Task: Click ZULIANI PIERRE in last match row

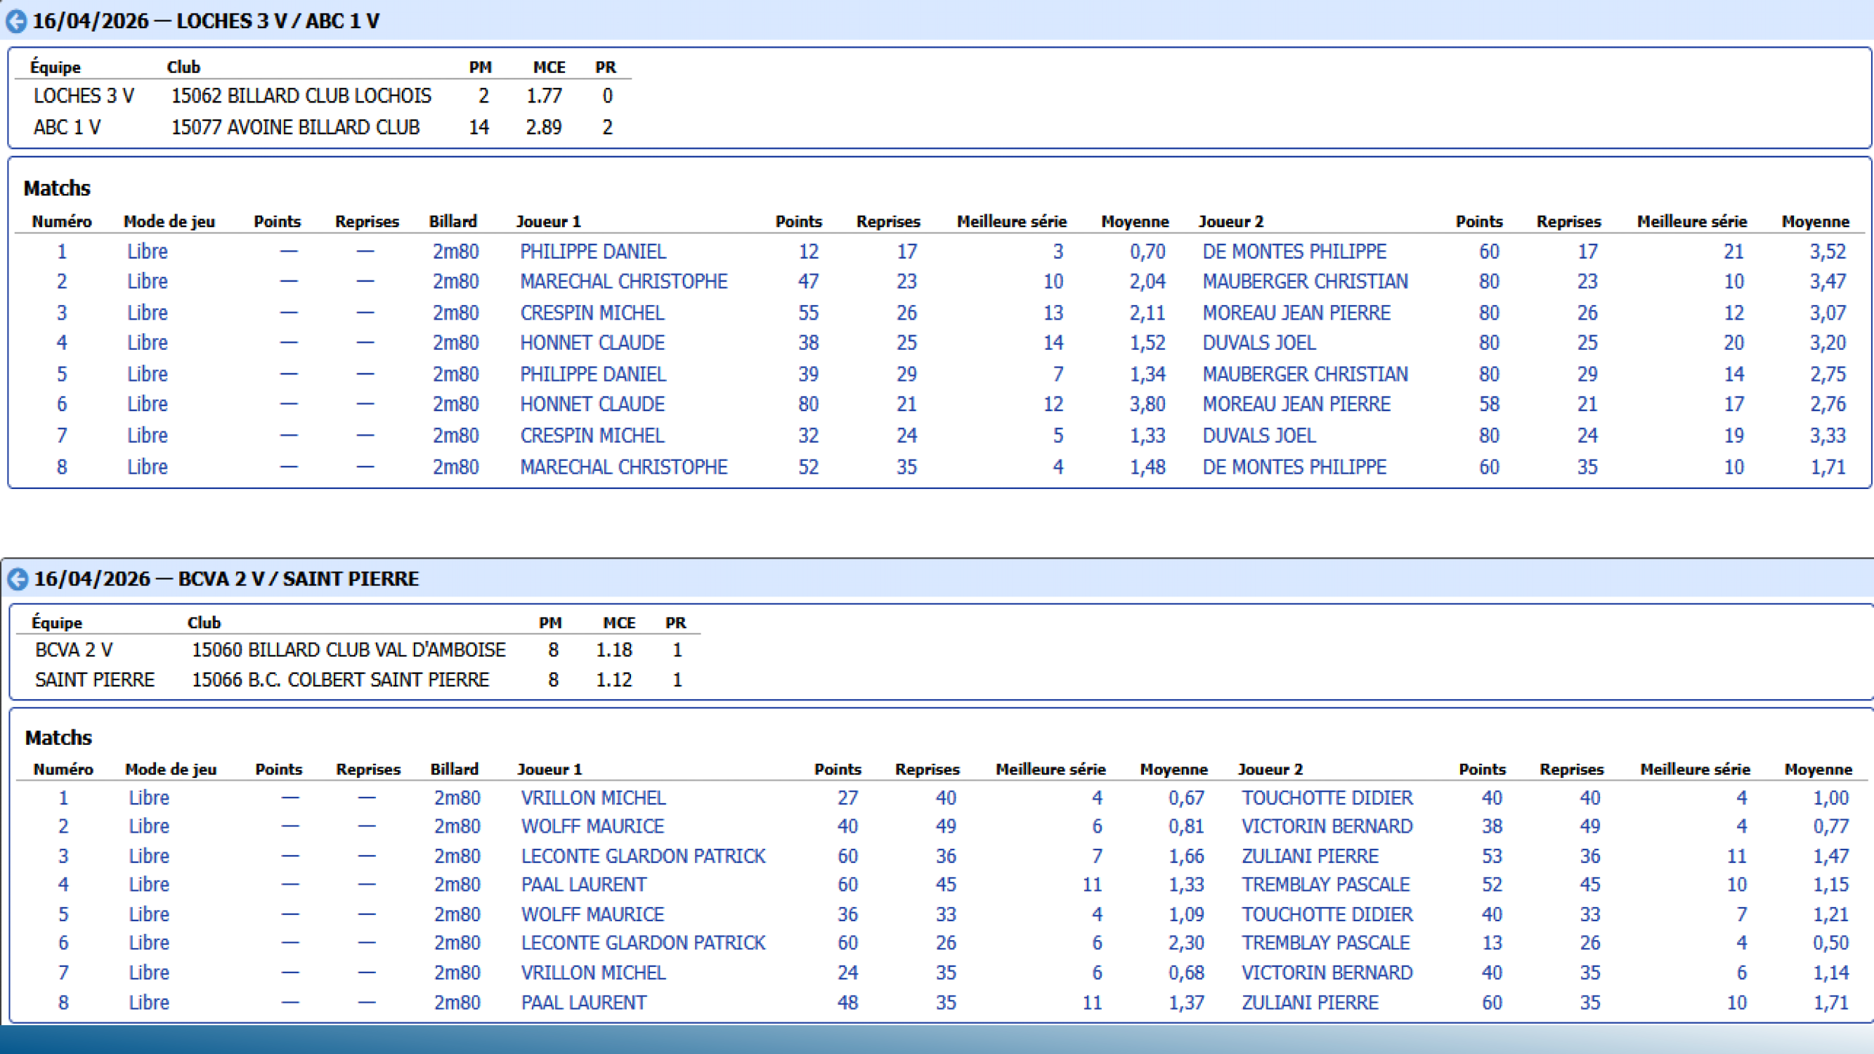Action: (1310, 1003)
